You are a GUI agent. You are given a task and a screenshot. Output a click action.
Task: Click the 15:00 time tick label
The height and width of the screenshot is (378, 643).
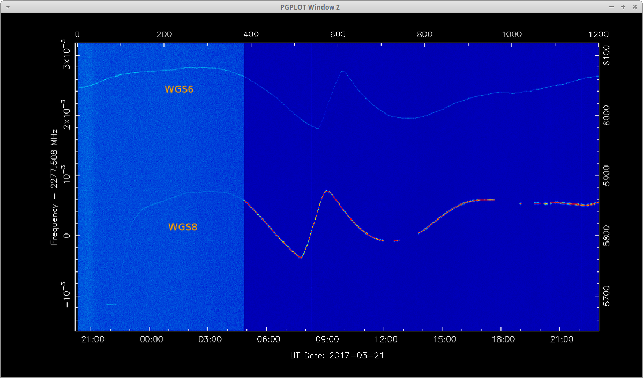pos(445,339)
